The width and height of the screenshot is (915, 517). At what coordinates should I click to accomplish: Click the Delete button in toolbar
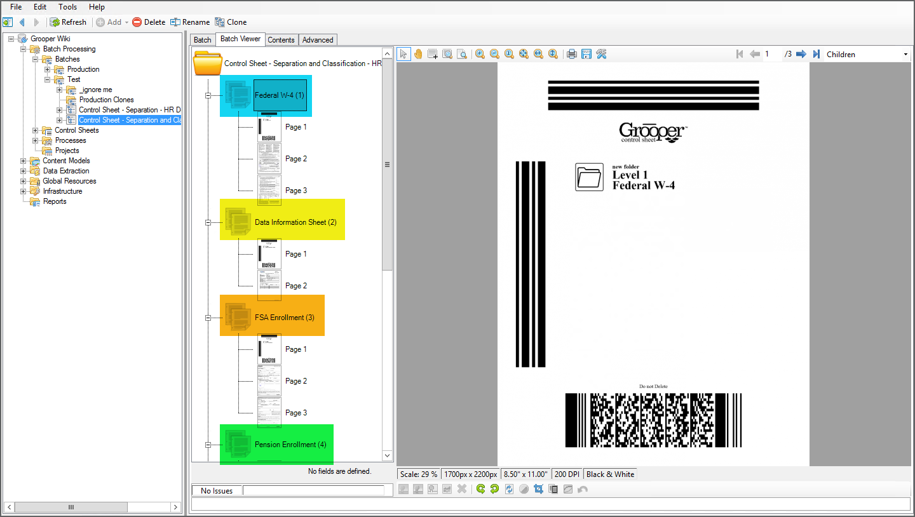tap(149, 22)
